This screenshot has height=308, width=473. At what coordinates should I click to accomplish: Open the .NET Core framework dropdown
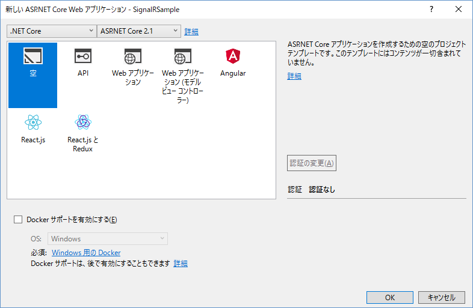pyautogui.click(x=51, y=31)
